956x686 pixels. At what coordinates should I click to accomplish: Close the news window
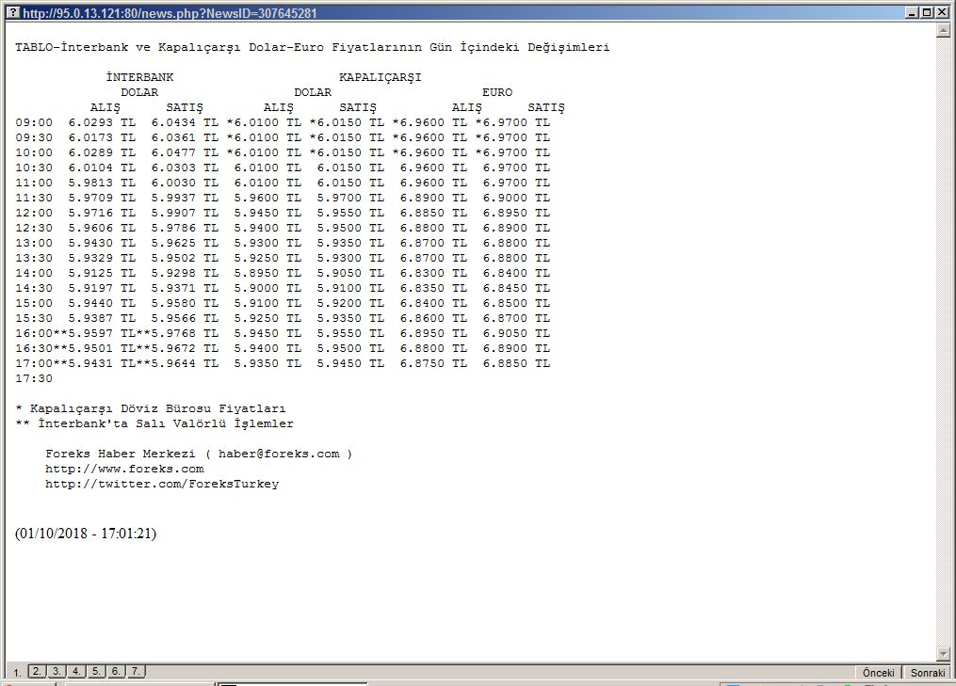[942, 13]
